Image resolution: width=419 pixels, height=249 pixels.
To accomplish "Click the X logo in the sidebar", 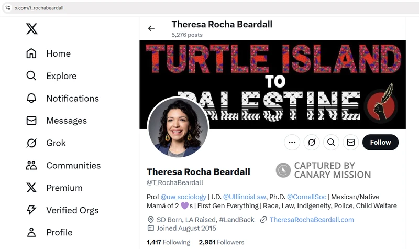I will (32, 29).
